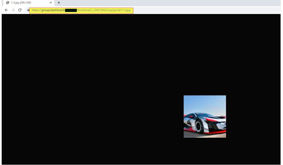Close the 1-3.jpg tab
Image resolution: width=283 pixels, height=165 pixels.
coord(51,3)
